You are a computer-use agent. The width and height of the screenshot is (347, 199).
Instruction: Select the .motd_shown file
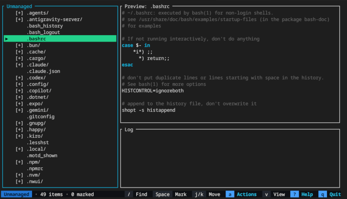(42, 156)
